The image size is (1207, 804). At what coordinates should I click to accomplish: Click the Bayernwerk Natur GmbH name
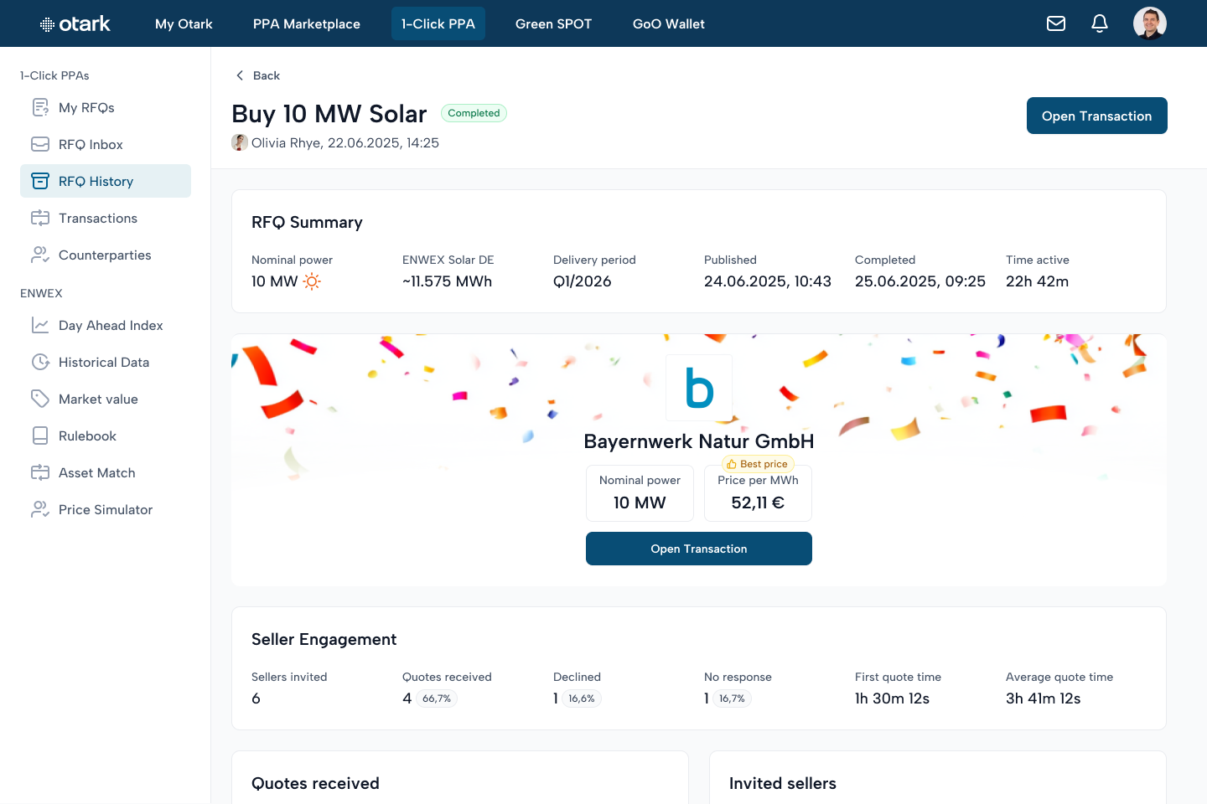click(x=699, y=441)
